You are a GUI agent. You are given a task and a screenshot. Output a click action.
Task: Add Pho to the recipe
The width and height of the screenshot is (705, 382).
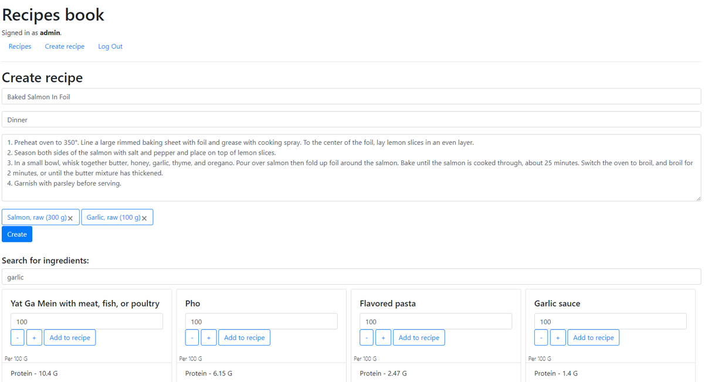click(x=244, y=337)
